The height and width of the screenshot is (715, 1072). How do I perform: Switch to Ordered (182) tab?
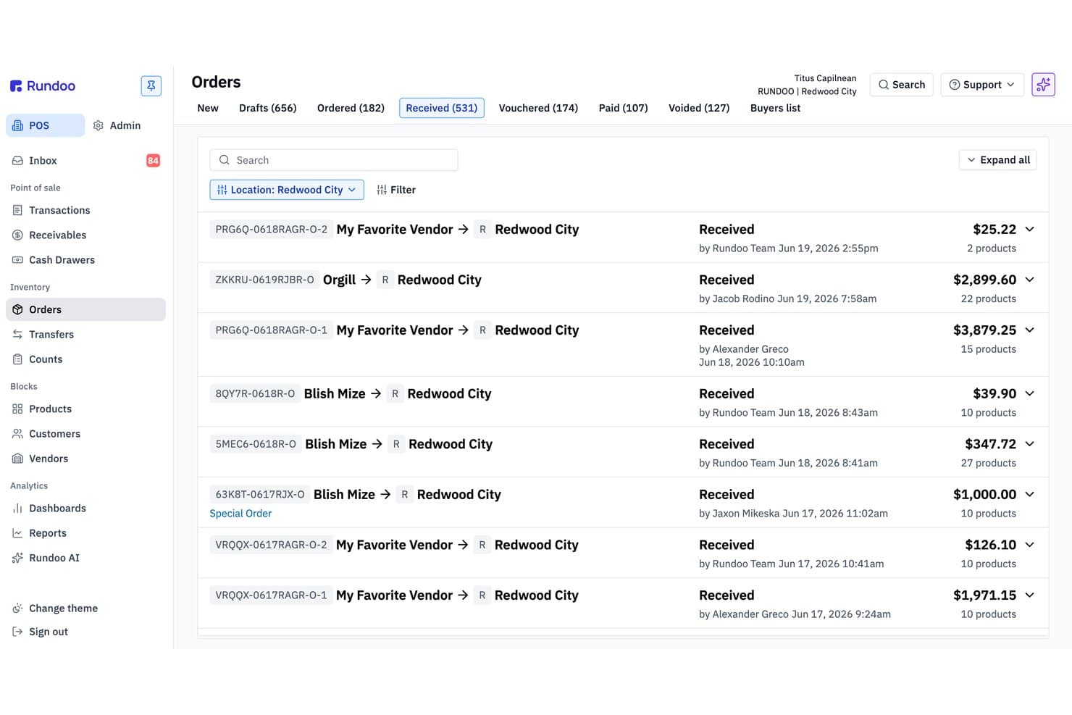click(351, 108)
